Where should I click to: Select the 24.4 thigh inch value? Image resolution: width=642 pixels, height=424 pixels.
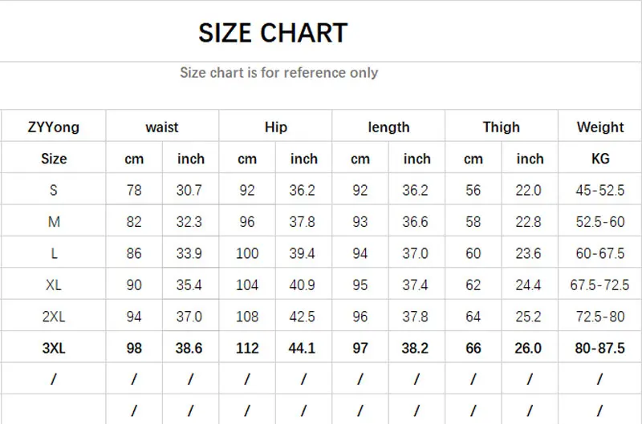[x=530, y=285]
